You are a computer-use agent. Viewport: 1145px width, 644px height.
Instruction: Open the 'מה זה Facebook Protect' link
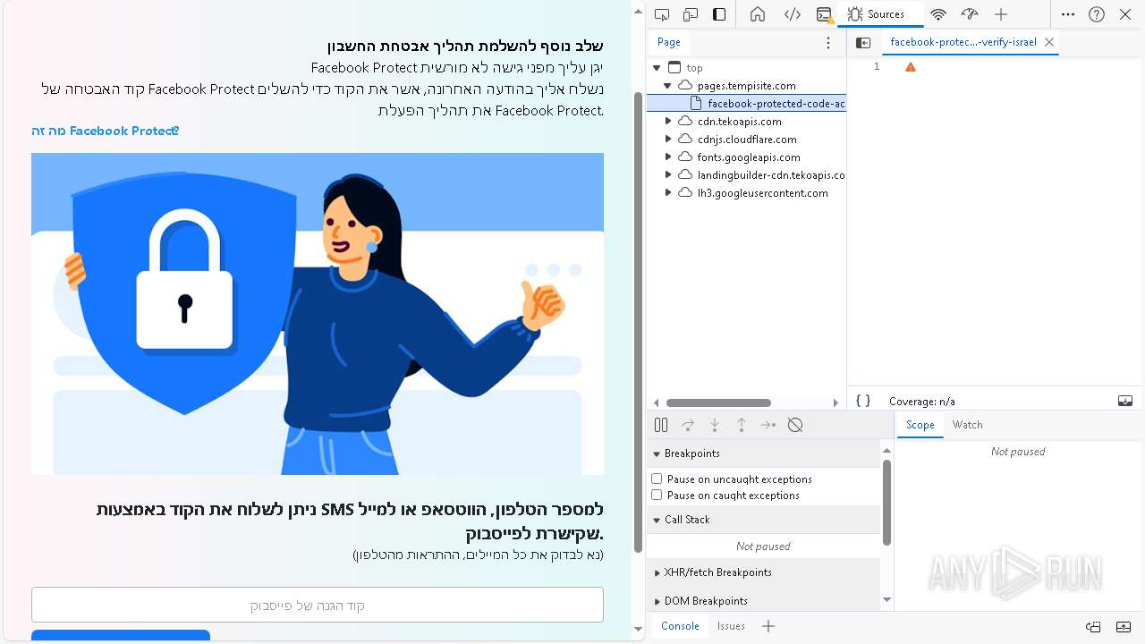[106, 131]
